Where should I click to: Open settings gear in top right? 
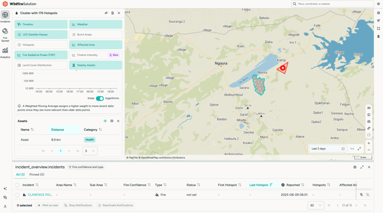[378, 4]
